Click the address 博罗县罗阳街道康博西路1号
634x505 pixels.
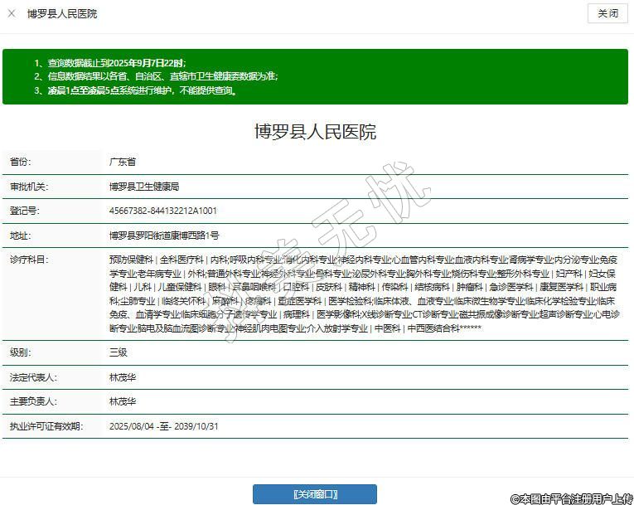164,236
